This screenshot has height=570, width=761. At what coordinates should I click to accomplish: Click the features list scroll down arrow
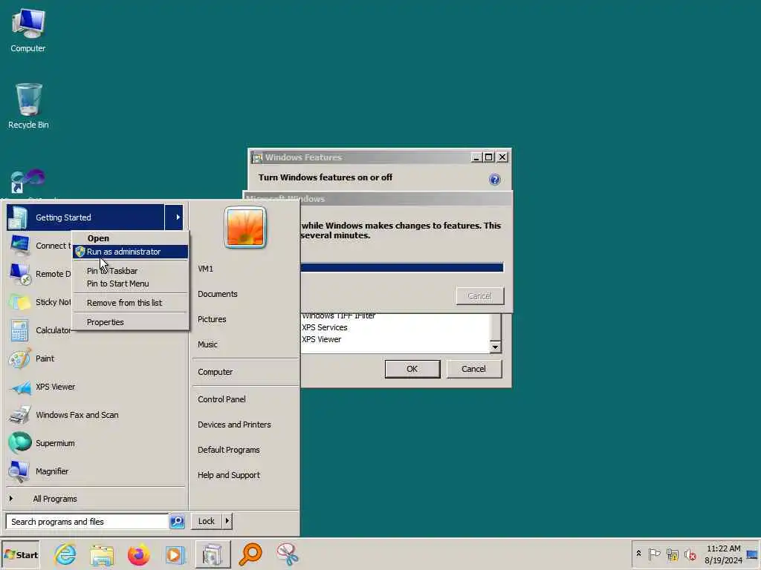tap(495, 347)
